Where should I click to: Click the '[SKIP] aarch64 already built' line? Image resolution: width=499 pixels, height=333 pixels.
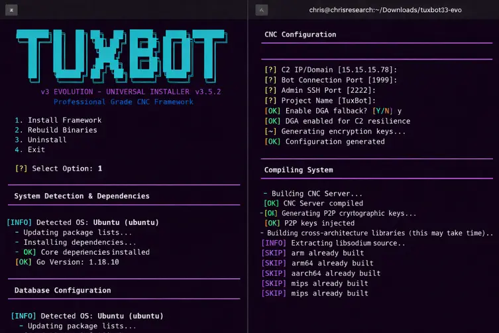pyautogui.click(x=321, y=273)
